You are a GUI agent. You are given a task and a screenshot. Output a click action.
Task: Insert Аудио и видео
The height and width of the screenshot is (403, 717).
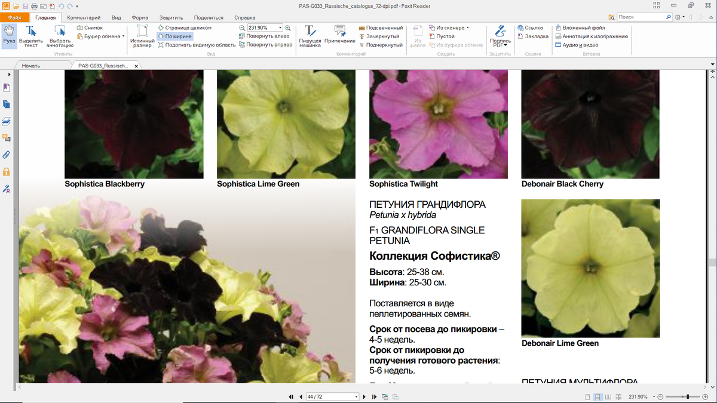577,44
